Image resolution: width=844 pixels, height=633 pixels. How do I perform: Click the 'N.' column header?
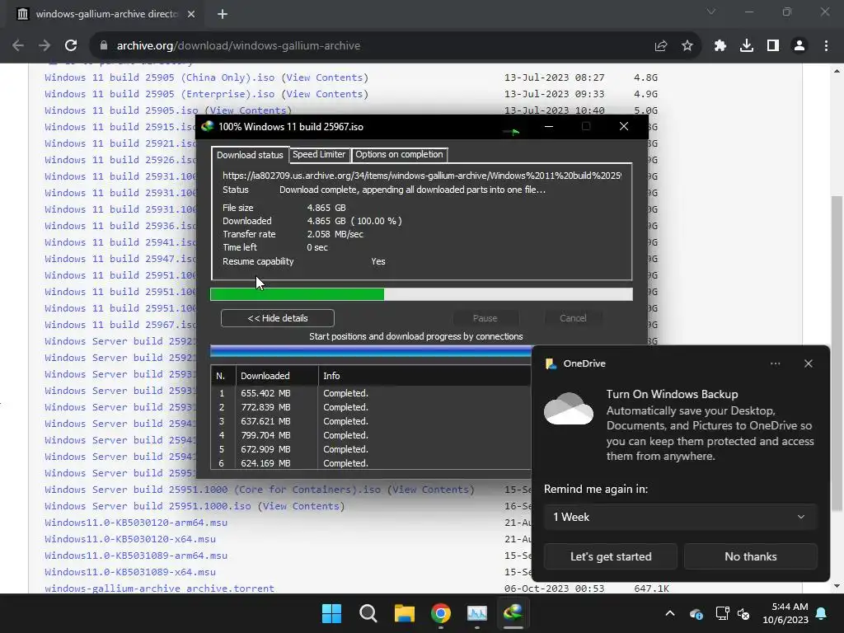tap(223, 376)
